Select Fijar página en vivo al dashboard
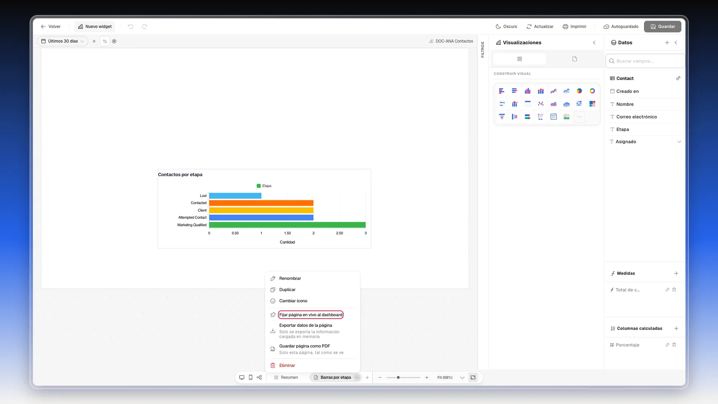The width and height of the screenshot is (718, 404). (311, 315)
